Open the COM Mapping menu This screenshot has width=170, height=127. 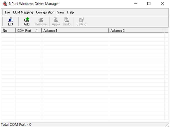[23, 12]
